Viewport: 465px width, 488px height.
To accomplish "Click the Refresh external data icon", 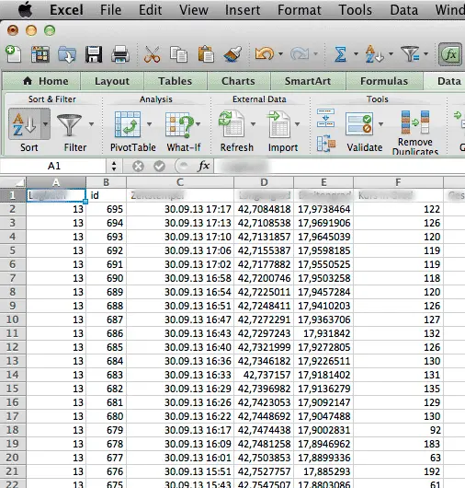I will pyautogui.click(x=232, y=124).
